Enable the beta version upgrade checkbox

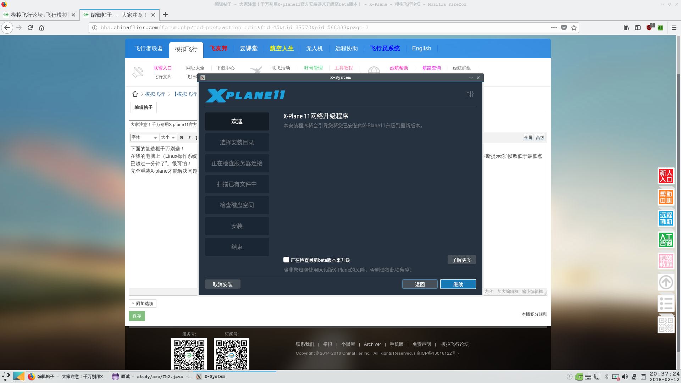[x=286, y=260]
